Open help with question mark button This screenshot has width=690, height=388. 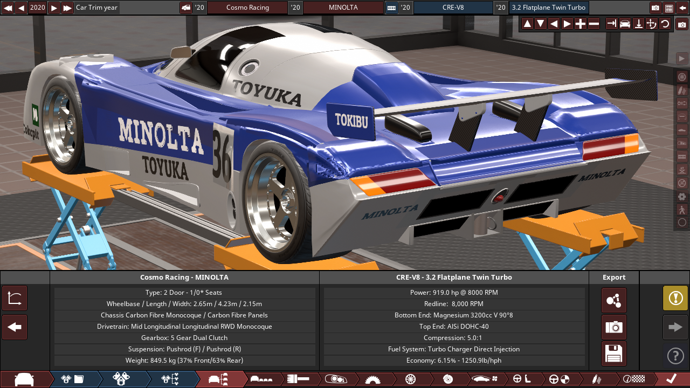tap(675, 356)
